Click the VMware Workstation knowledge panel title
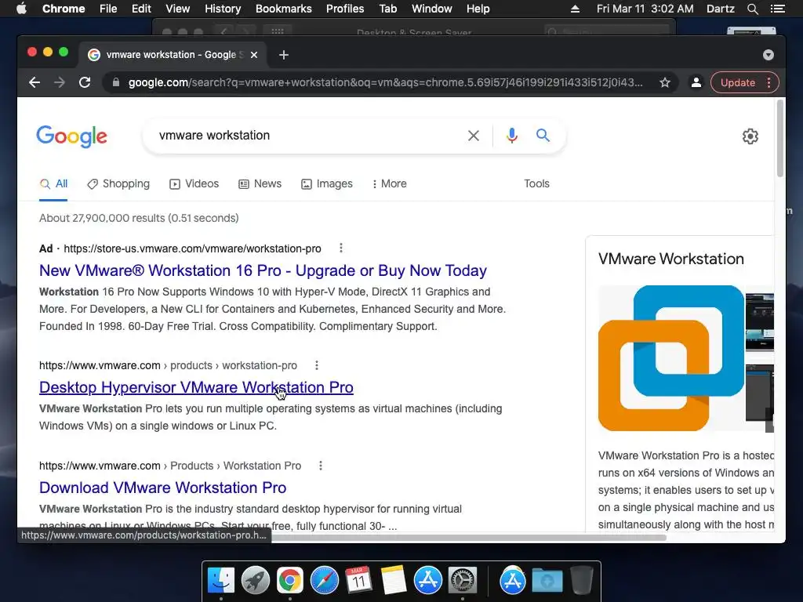This screenshot has width=803, height=602. [671, 259]
